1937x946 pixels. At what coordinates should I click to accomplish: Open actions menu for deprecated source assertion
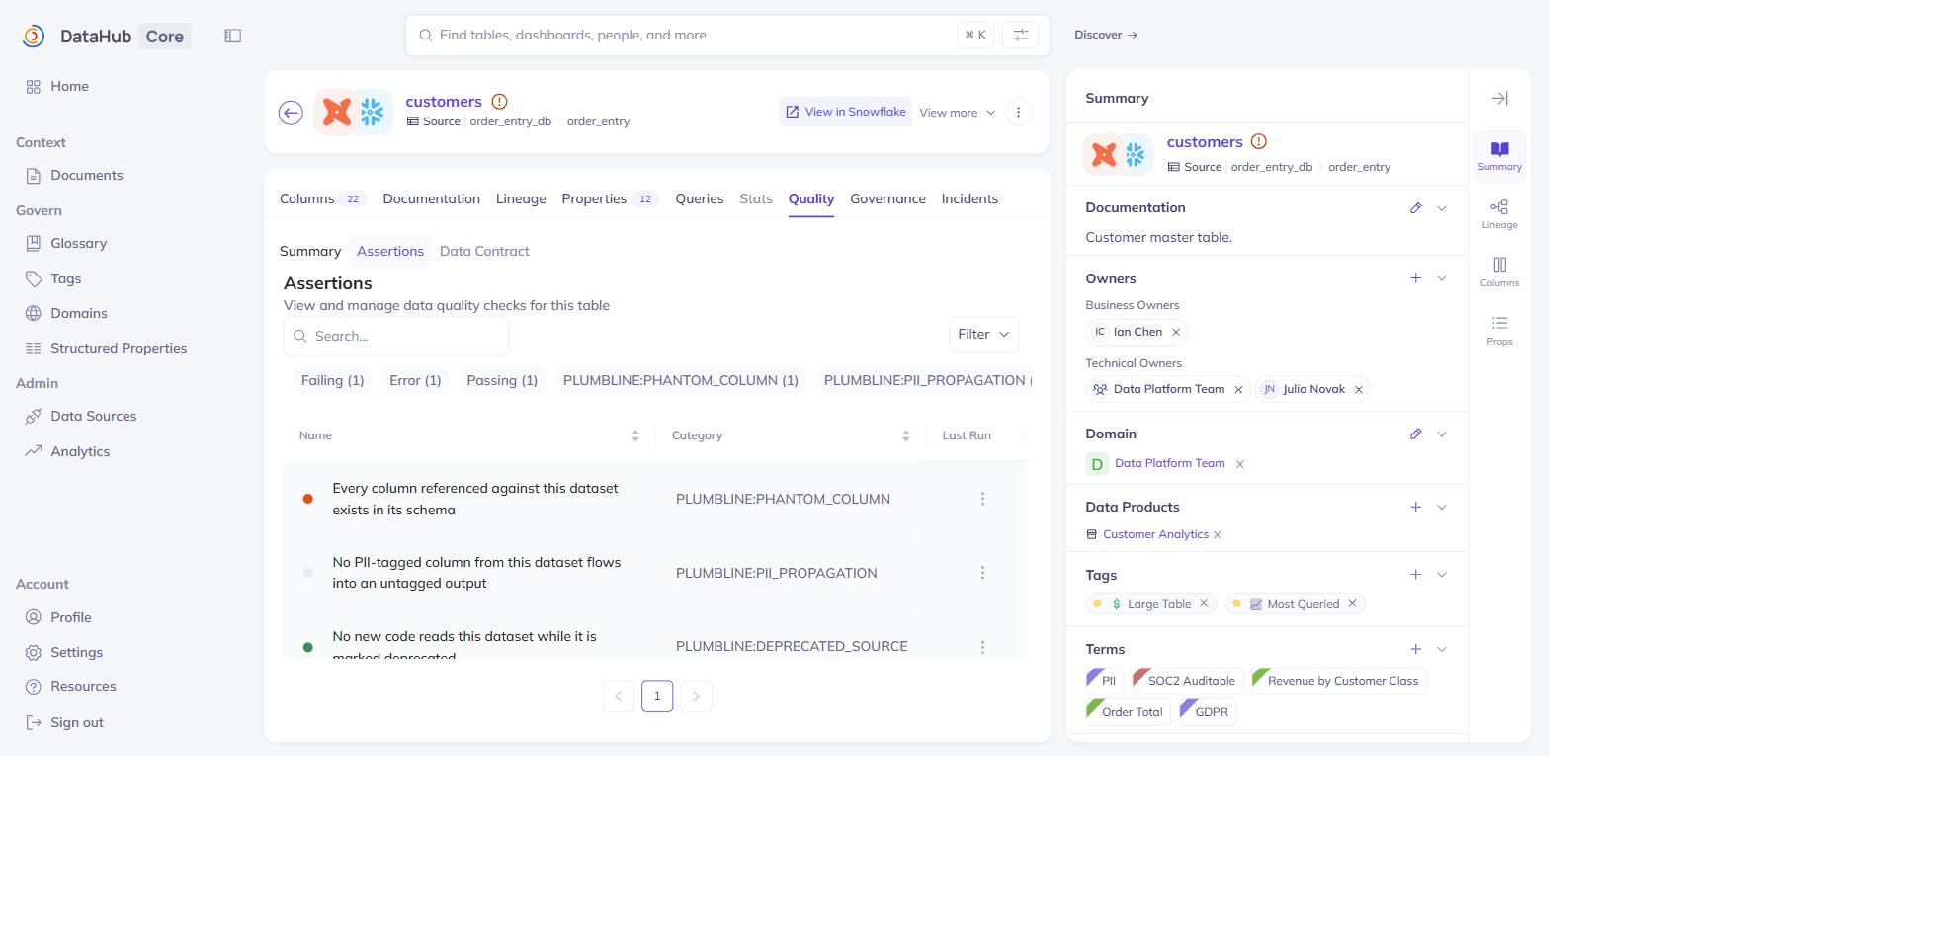click(982, 647)
